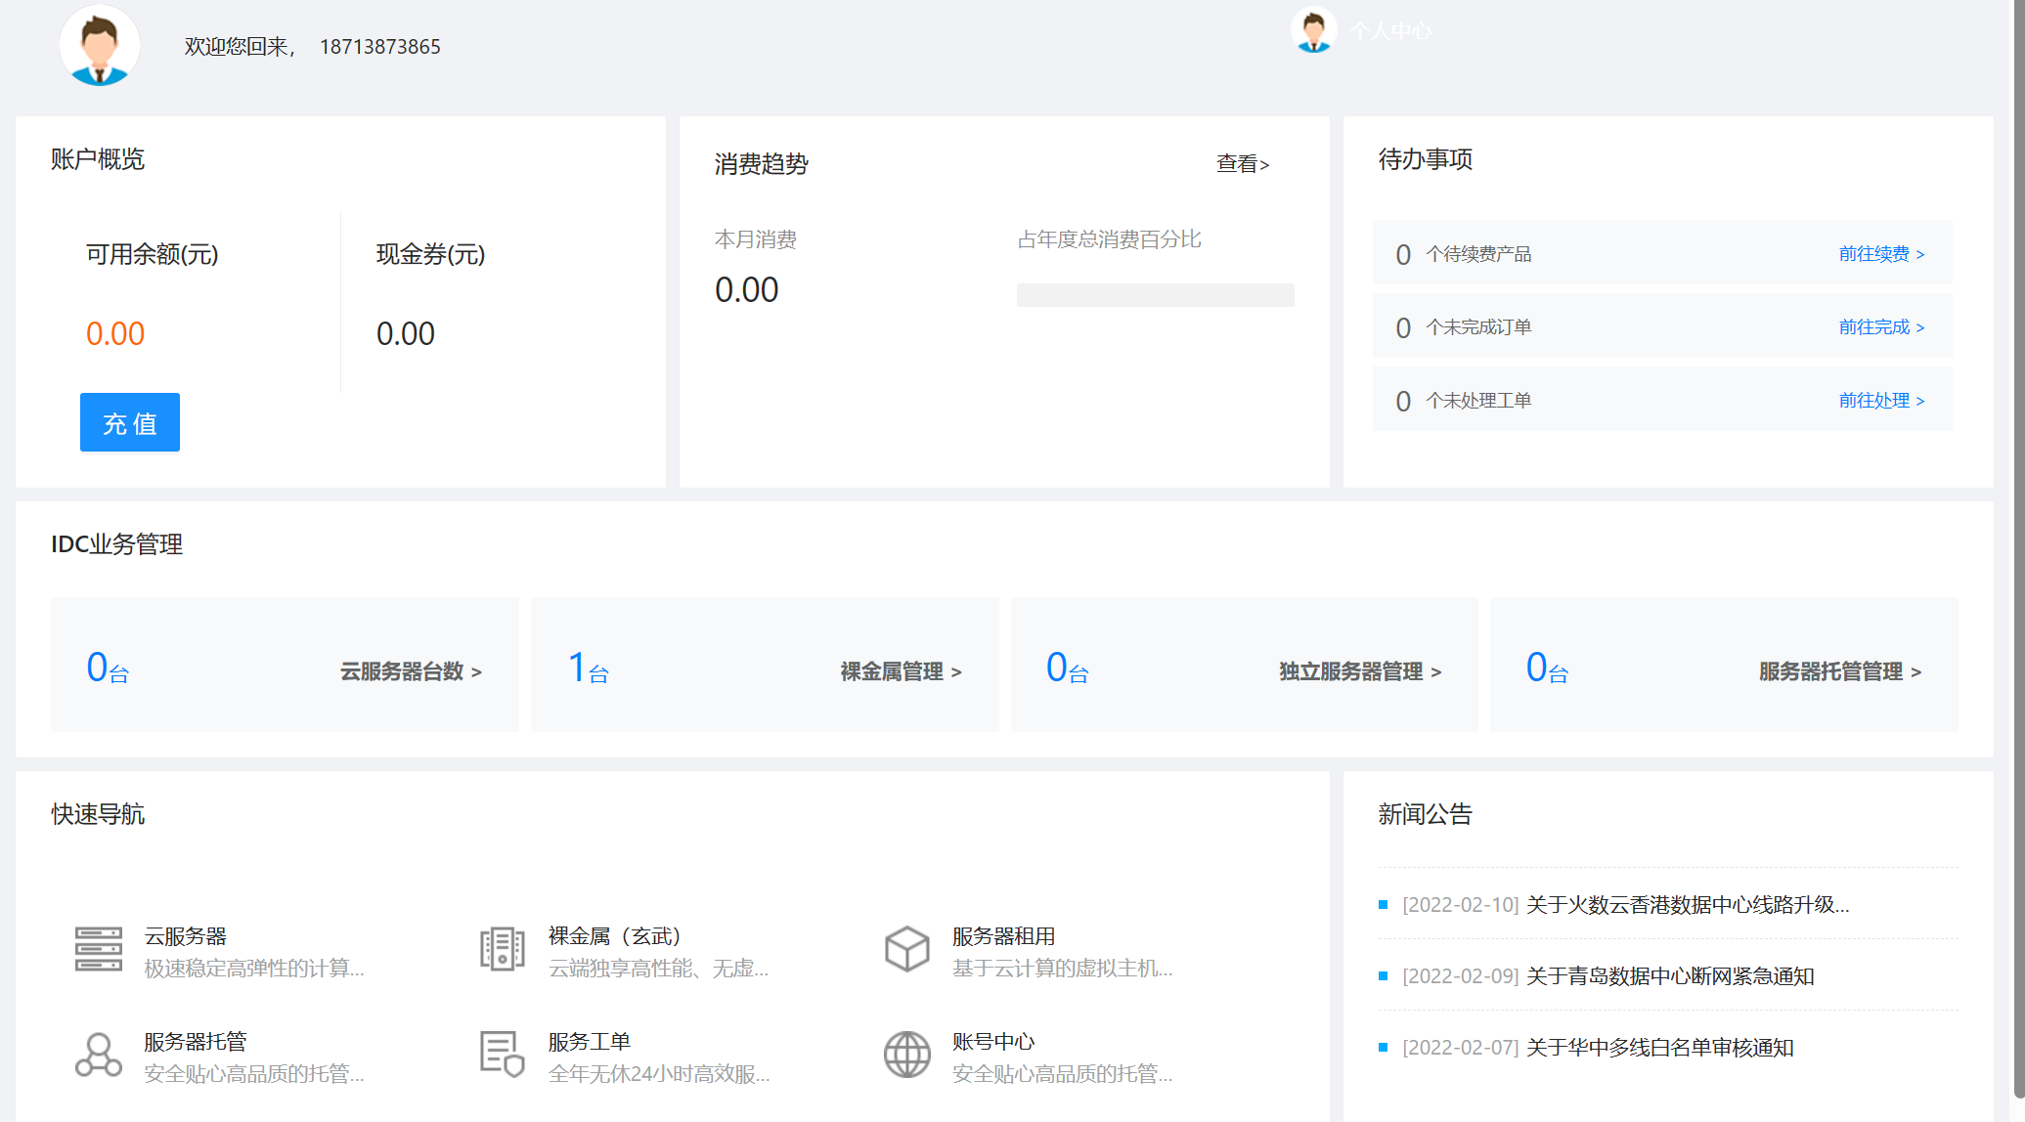Open the 服务器托管 cluster icon
Screen dimensions: 2025x1122
pyautogui.click(x=99, y=1055)
